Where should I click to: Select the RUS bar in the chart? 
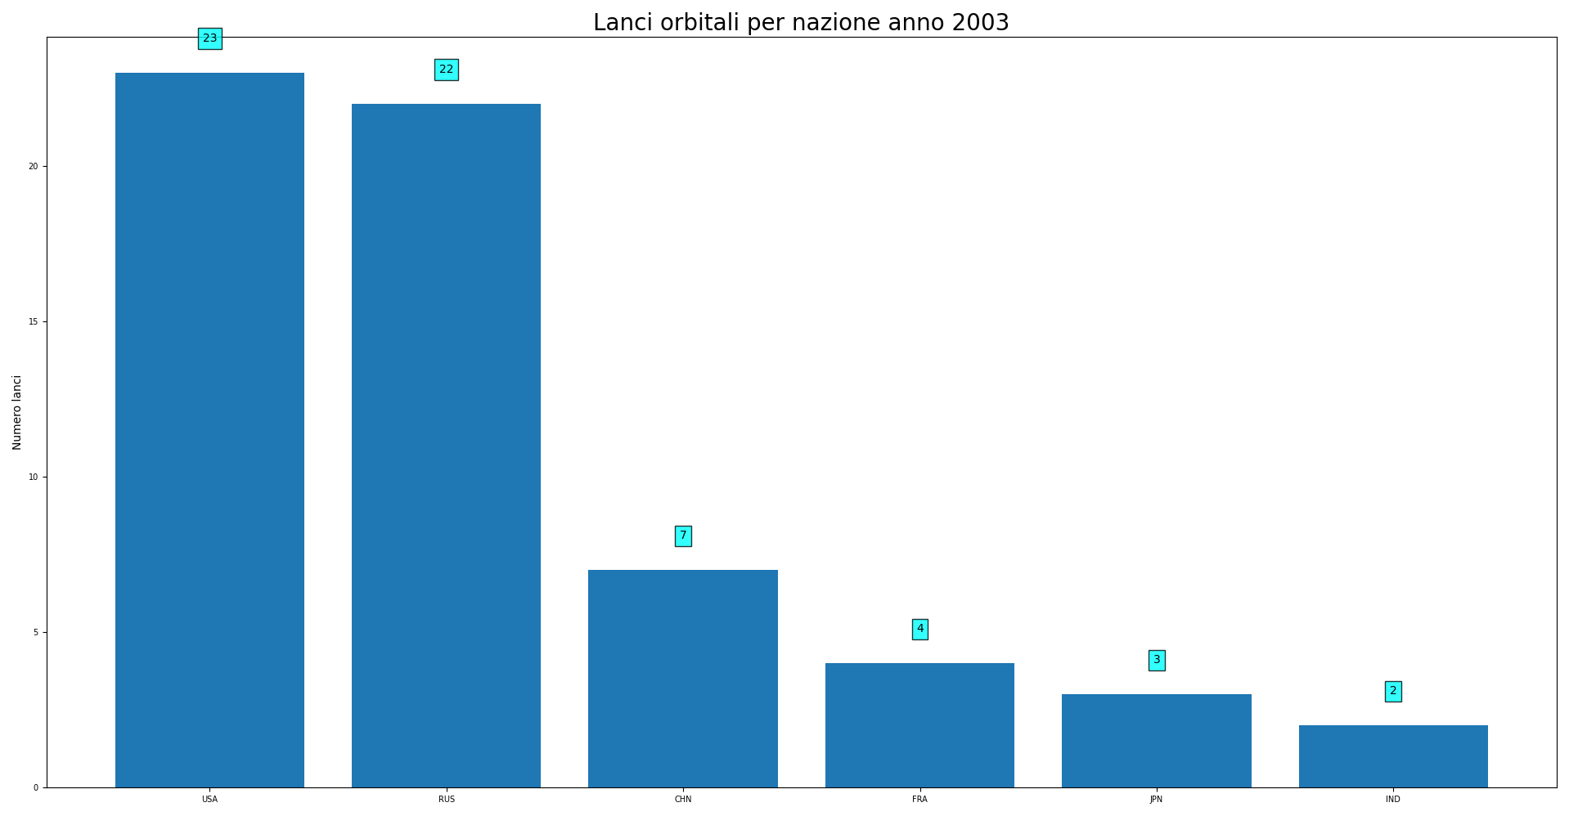(446, 446)
